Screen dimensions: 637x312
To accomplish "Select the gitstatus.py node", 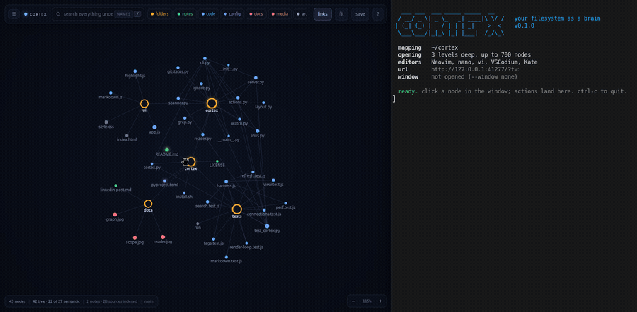I will (178, 68).
